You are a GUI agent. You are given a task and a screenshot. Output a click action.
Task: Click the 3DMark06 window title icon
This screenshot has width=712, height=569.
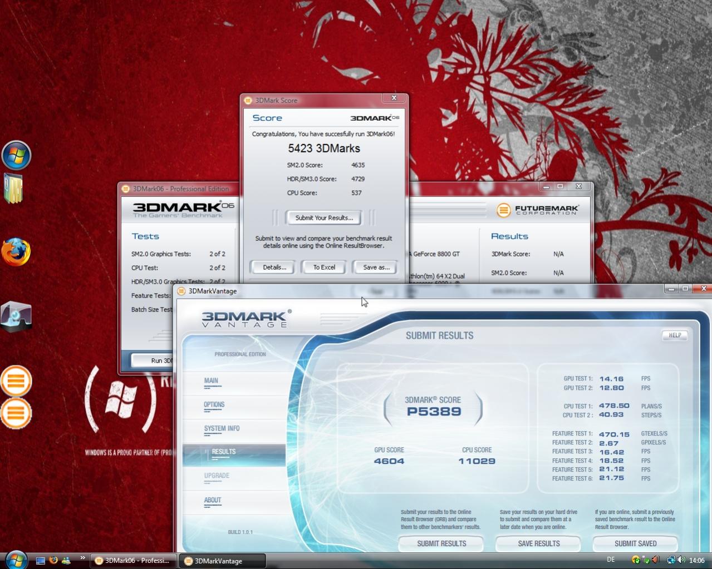coord(126,189)
